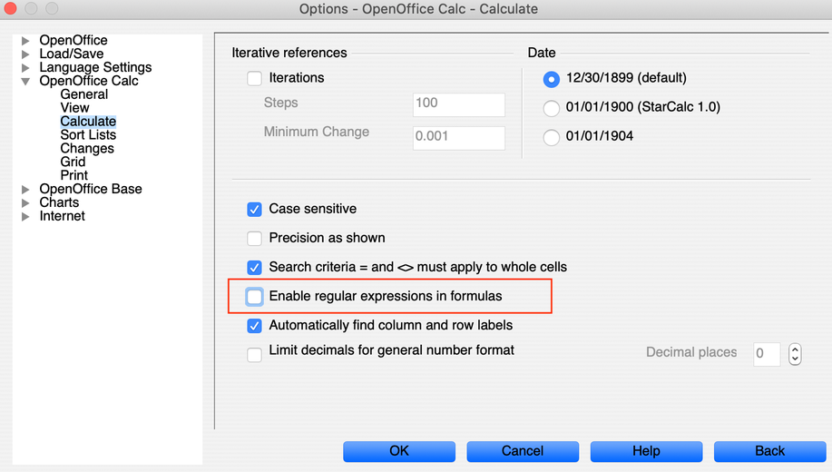The width and height of the screenshot is (832, 472).
Task: Click the Decimal places input field
Action: point(767,354)
